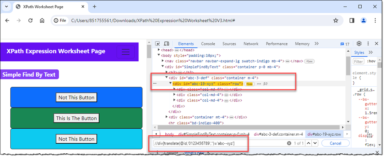384x158 pixels.
Task: Go to browser home page
Action: click(x=42, y=20)
